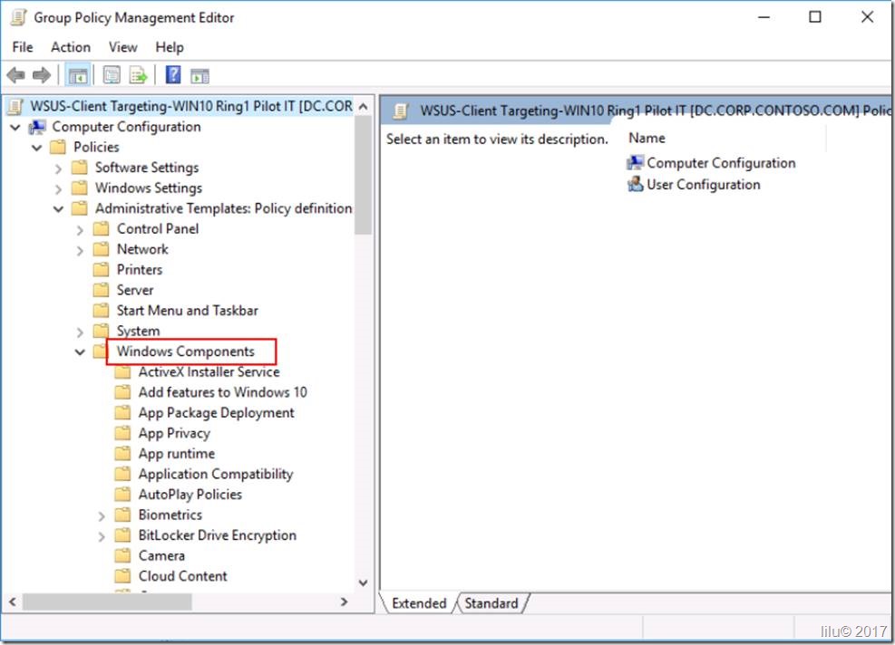
Task: Select WSUS-Client Targeting root node
Action: [190, 106]
